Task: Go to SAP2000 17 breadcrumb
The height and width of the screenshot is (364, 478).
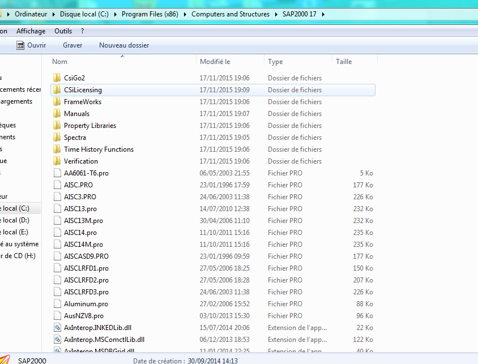Action: 300,14
